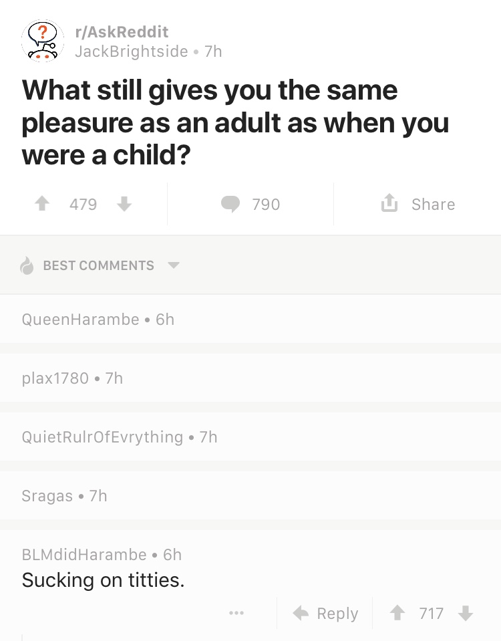Downvote the comment with 717 points
501x641 pixels.
tap(467, 613)
